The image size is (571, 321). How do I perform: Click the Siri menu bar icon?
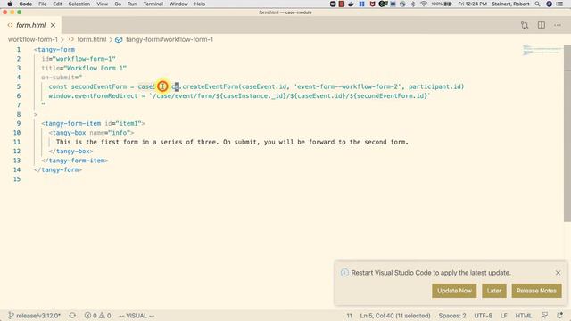tap(549, 4)
